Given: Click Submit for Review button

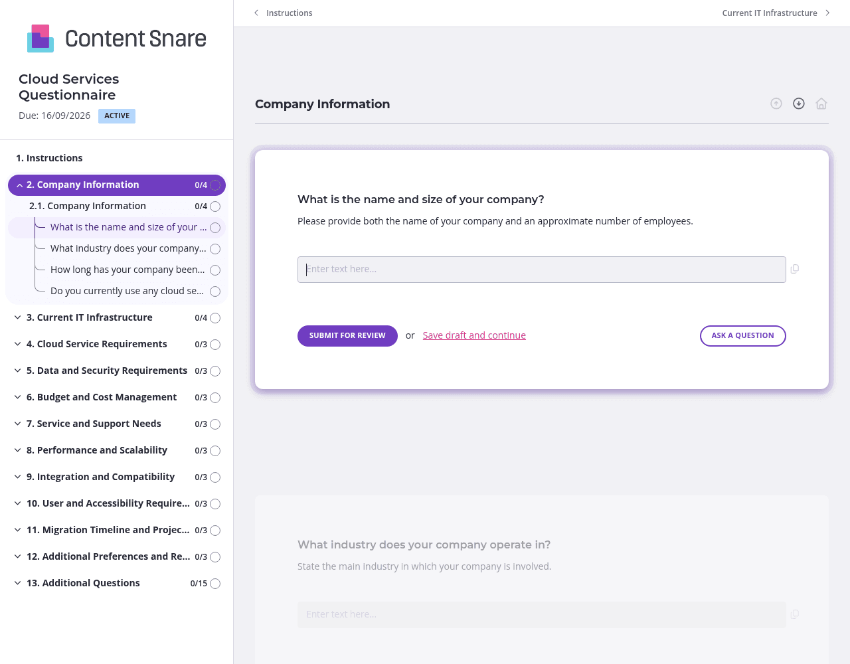Looking at the screenshot, I should click(347, 336).
